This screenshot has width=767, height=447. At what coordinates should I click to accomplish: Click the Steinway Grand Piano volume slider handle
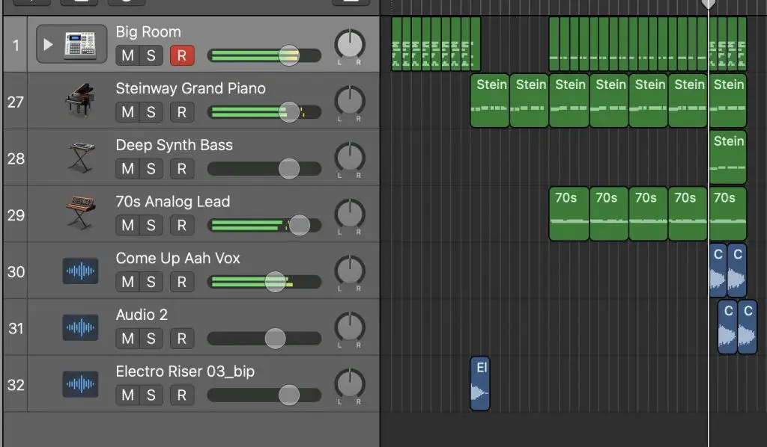[289, 112]
